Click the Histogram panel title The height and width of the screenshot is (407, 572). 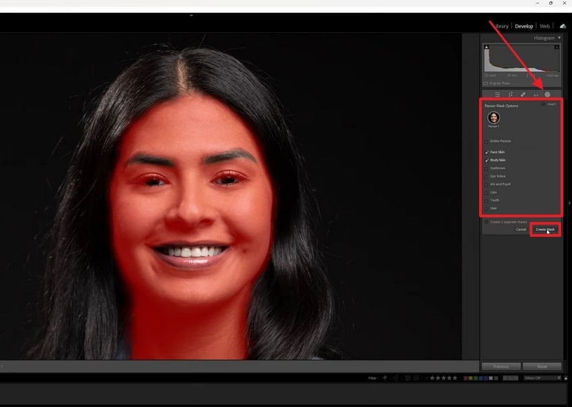coord(544,38)
